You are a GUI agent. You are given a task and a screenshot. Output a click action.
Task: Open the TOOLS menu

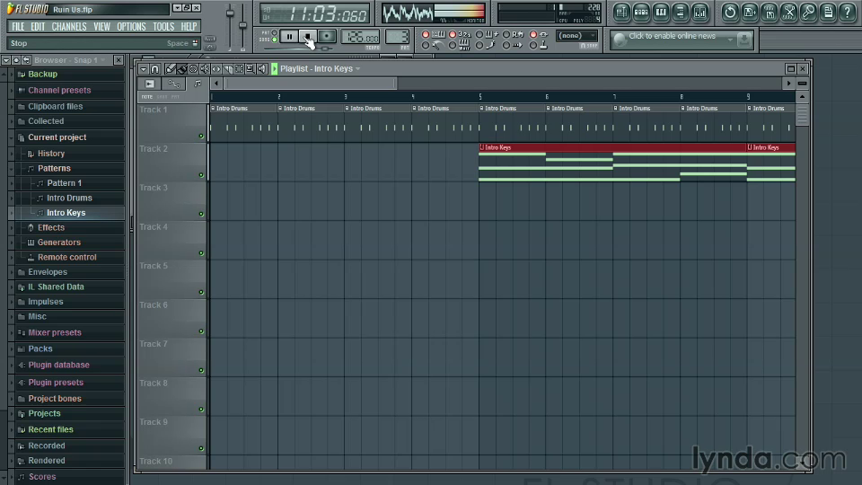[163, 26]
